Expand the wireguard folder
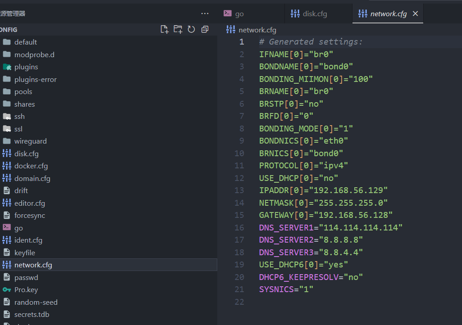 pyautogui.click(x=109, y=141)
